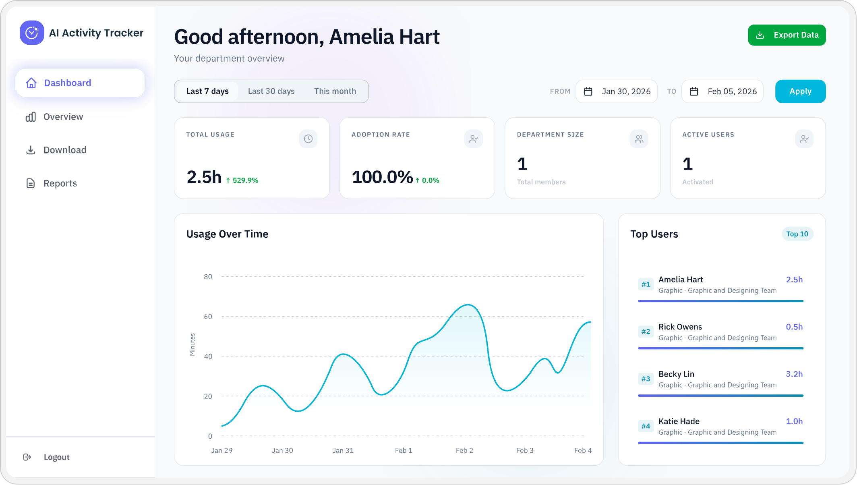Click the user icon on Active Users card
The width and height of the screenshot is (857, 485).
click(804, 139)
